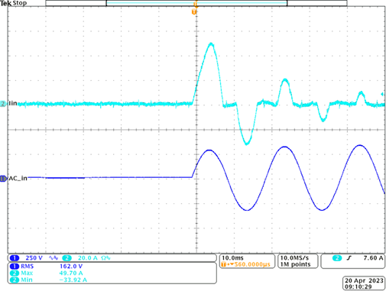Click the channel 1 badge beside 250 V
This screenshot has height=291, width=386.
click(x=15, y=258)
